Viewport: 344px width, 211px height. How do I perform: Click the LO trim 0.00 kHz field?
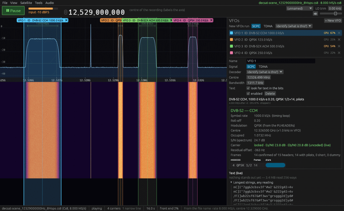click(335, 8)
